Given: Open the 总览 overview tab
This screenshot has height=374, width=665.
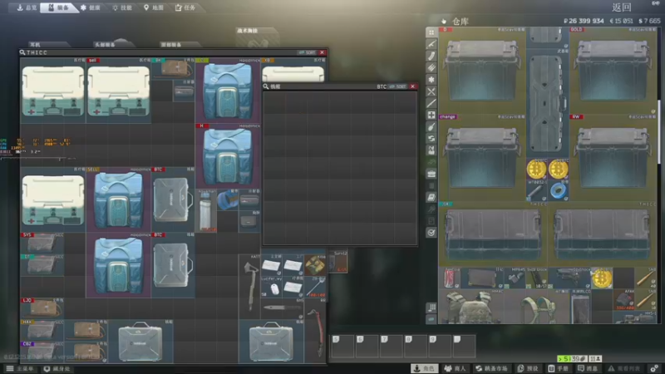Looking at the screenshot, I should (x=27, y=7).
